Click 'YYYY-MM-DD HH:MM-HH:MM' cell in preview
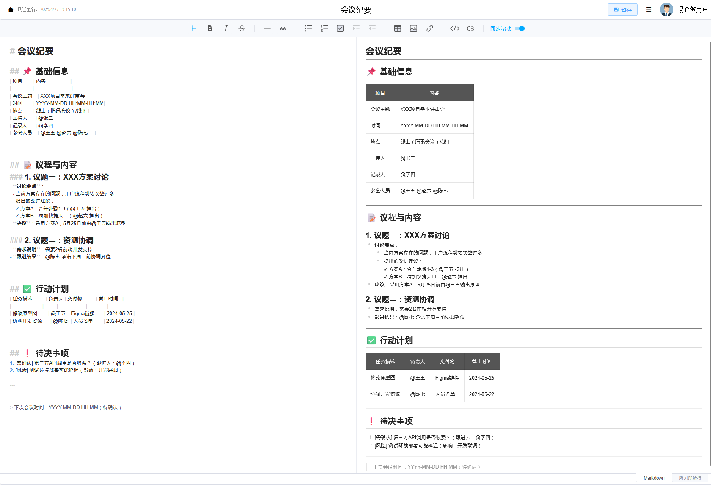This screenshot has height=485, width=711. coord(434,125)
